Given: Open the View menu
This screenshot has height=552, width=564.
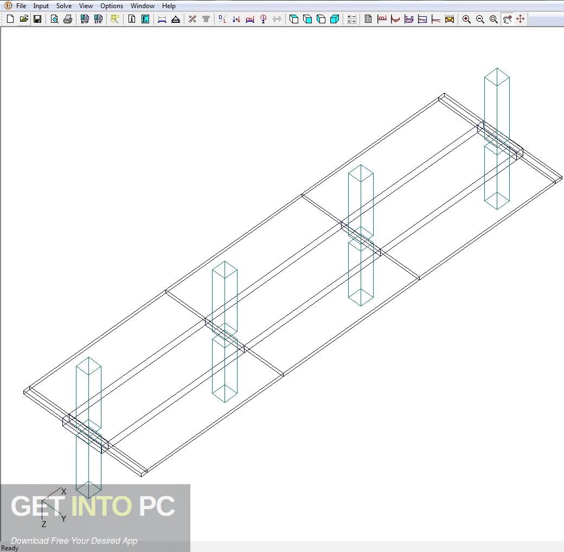Looking at the screenshot, I should [86, 6].
